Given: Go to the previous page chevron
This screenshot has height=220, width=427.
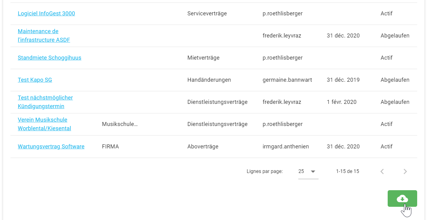Looking at the screenshot, I should point(382,171).
